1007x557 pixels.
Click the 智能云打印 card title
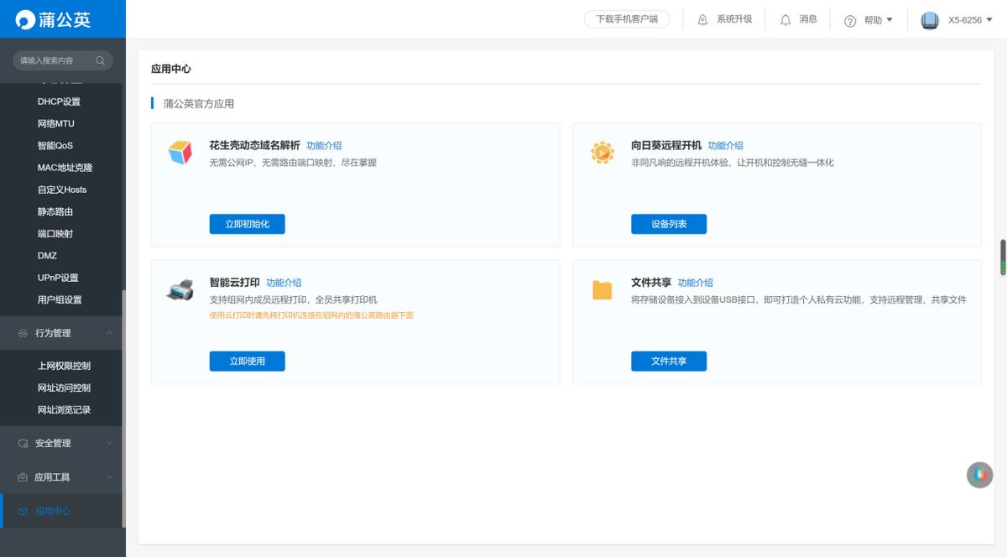coord(235,283)
